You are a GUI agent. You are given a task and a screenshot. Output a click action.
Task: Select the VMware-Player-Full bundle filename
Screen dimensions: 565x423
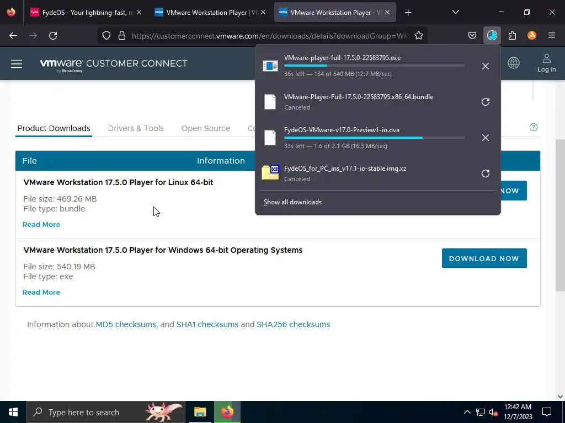coord(359,97)
